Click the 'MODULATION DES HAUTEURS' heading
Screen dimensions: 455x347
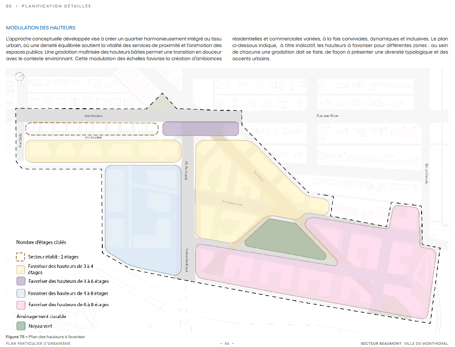tap(41, 28)
